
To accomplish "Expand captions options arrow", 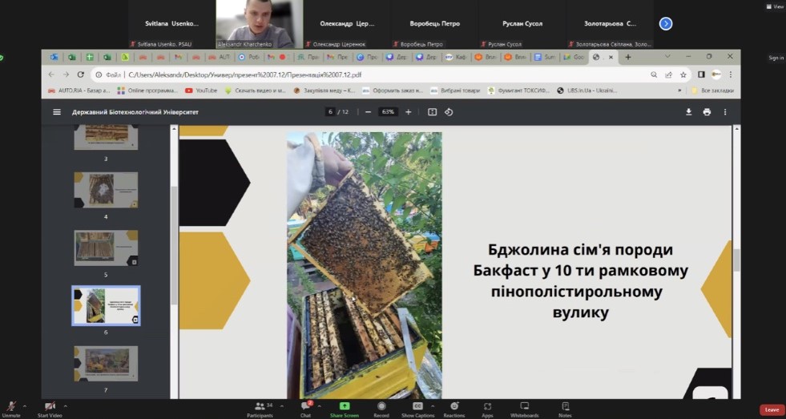I will point(433,405).
